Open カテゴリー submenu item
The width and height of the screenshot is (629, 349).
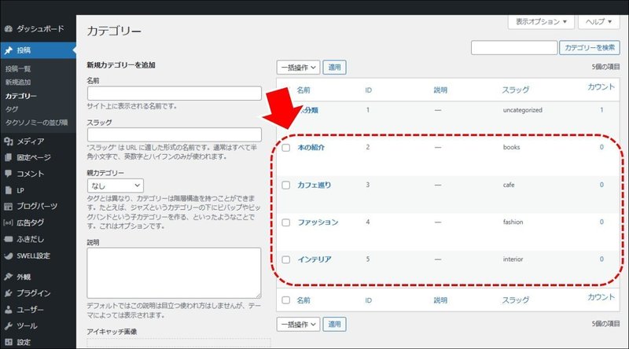pyautogui.click(x=21, y=96)
